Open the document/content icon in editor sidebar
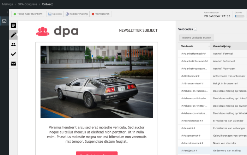Screen dimensions: 247x155 (13, 25)
